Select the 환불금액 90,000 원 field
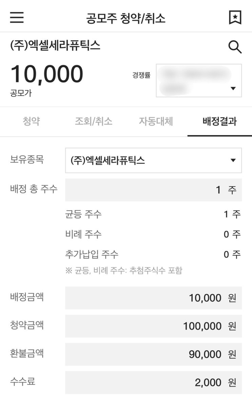 pos(153,354)
